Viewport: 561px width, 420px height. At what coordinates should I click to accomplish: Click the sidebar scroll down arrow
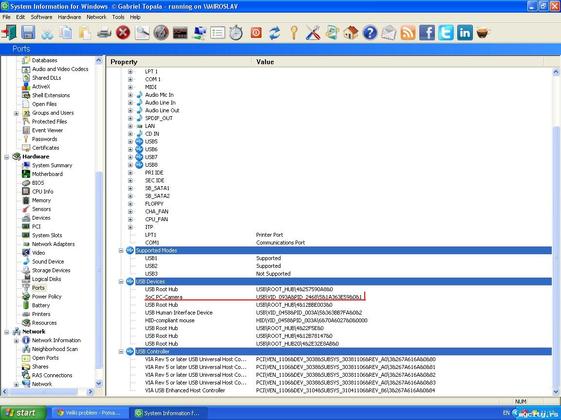[99, 383]
